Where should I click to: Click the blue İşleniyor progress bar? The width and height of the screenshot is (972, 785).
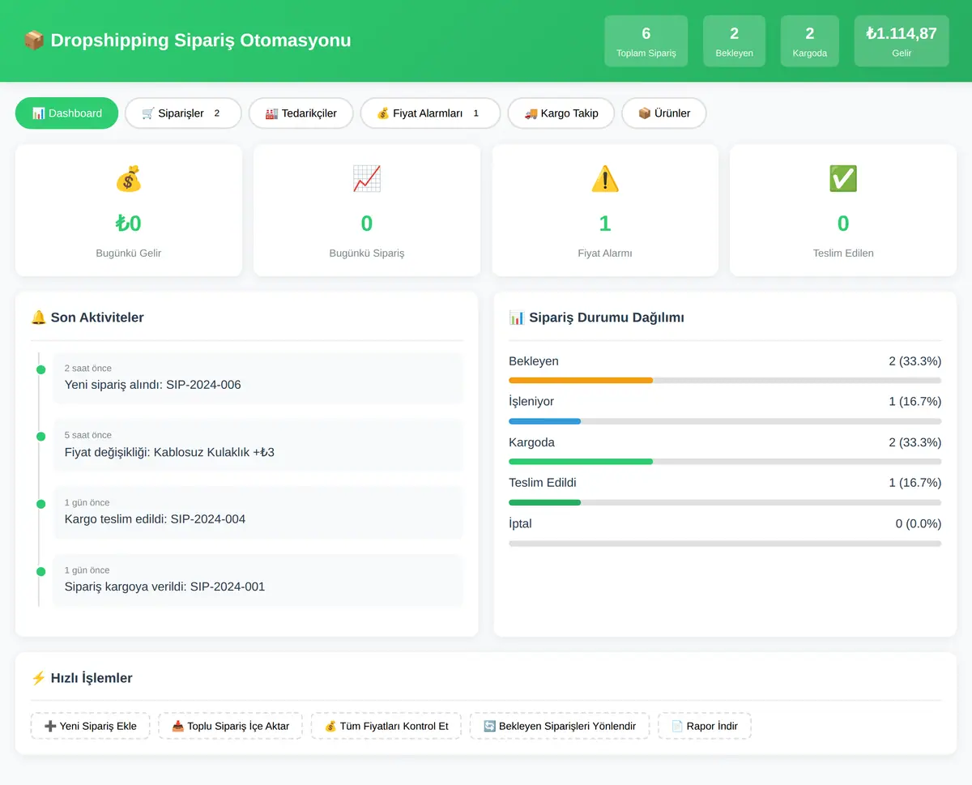(544, 421)
